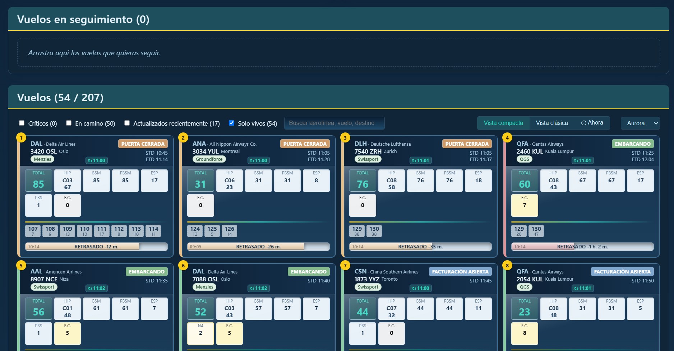Click the Menzies handler tag on DAL 3420

pyautogui.click(x=42, y=159)
